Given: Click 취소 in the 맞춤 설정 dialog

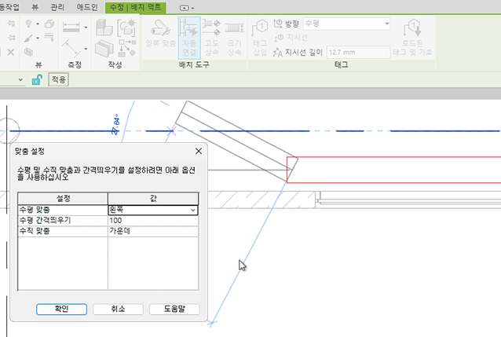Looking at the screenshot, I should click(x=118, y=309).
